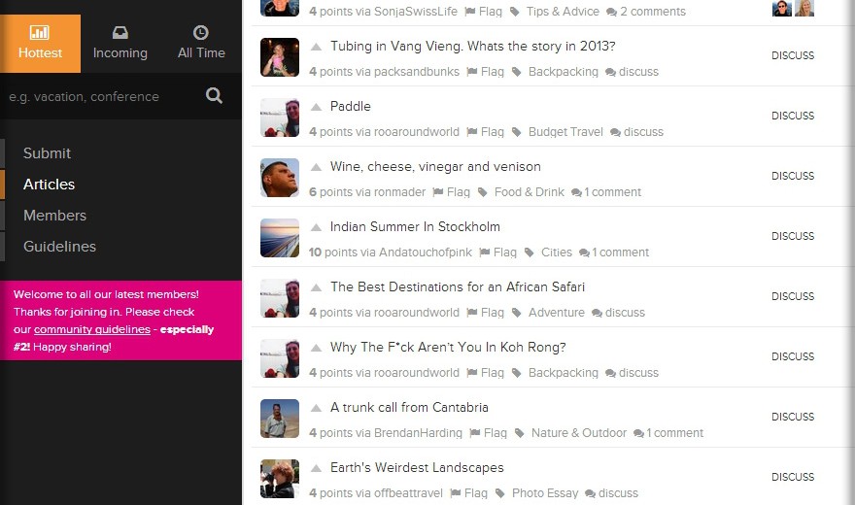Open the Food & Drink tag
The width and height of the screenshot is (855, 505).
click(529, 192)
